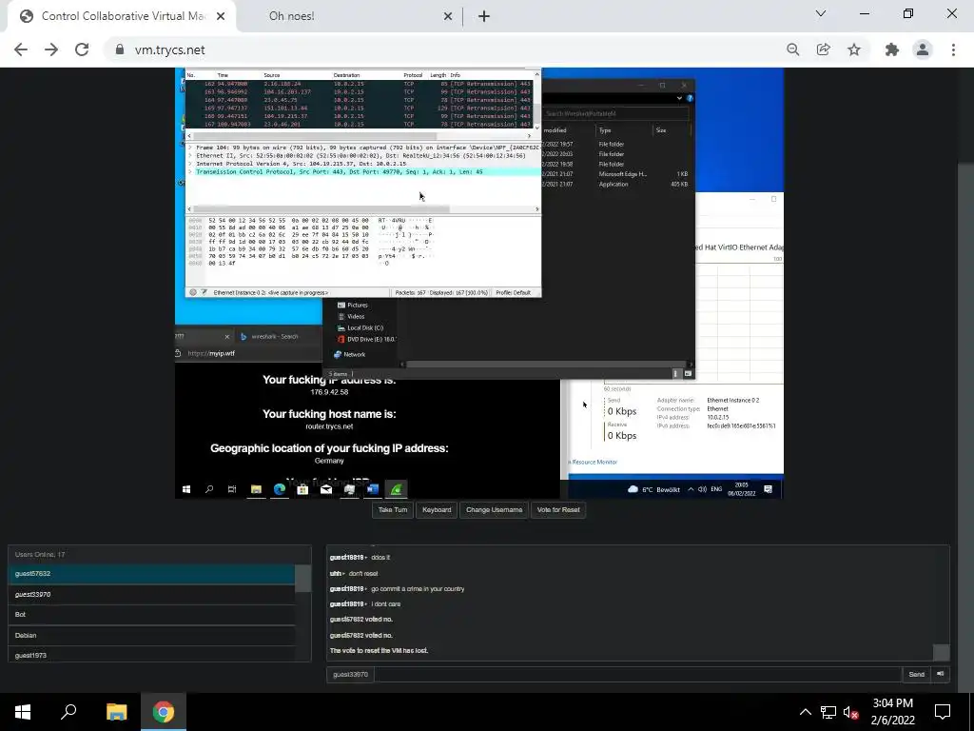Open Task View in the VM taskbar
974x731 pixels.
coord(232,489)
